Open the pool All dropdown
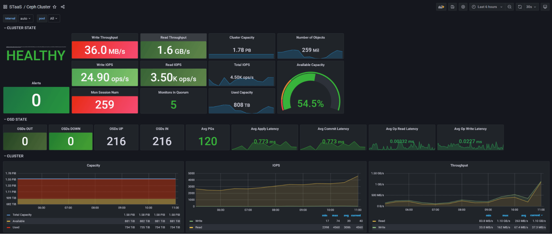Screen dimensions: 552x234 tap(54, 18)
